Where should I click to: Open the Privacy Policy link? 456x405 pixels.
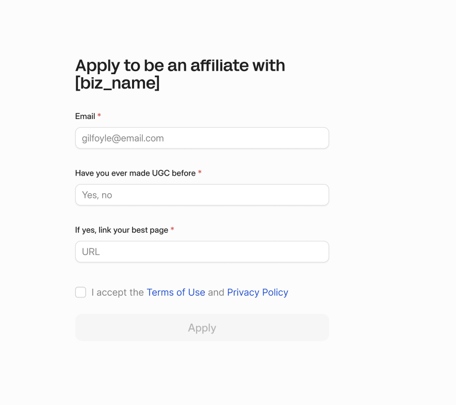click(x=257, y=292)
